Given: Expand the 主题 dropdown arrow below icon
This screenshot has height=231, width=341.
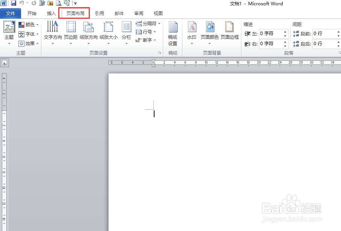Looking at the screenshot, I should click(x=9, y=44).
